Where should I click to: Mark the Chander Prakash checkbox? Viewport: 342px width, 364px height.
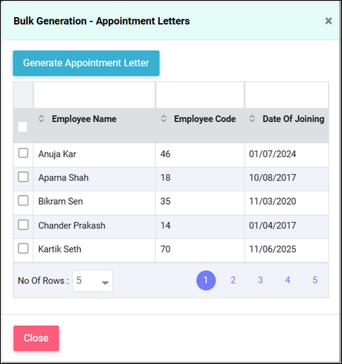23,225
